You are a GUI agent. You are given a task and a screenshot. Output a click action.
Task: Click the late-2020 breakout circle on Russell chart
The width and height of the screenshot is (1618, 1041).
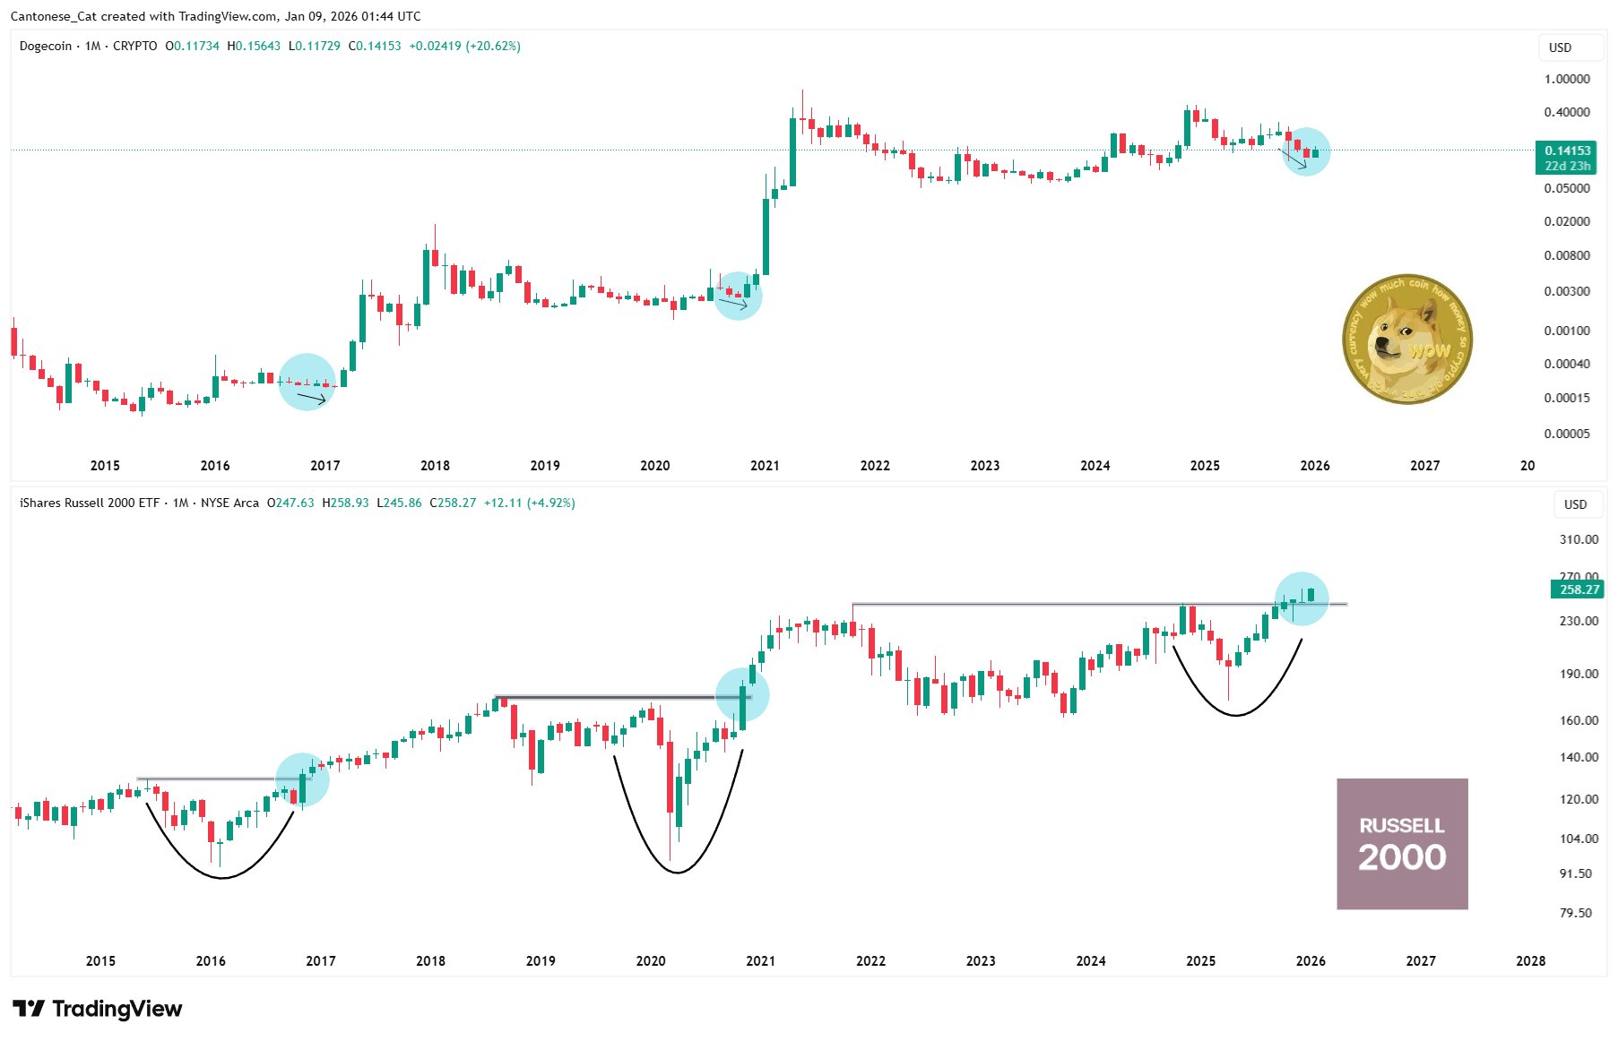pyautogui.click(x=742, y=694)
